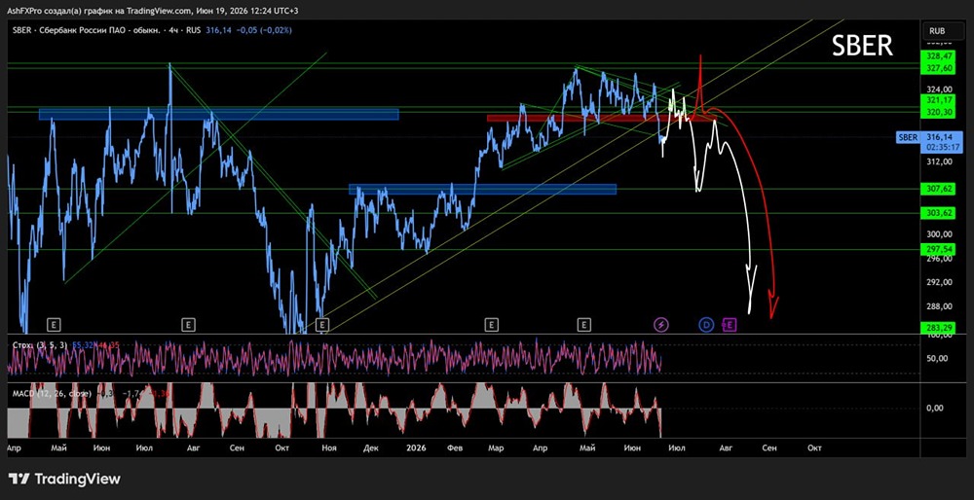Click the magenta E upcoming earnings marker

click(x=730, y=324)
